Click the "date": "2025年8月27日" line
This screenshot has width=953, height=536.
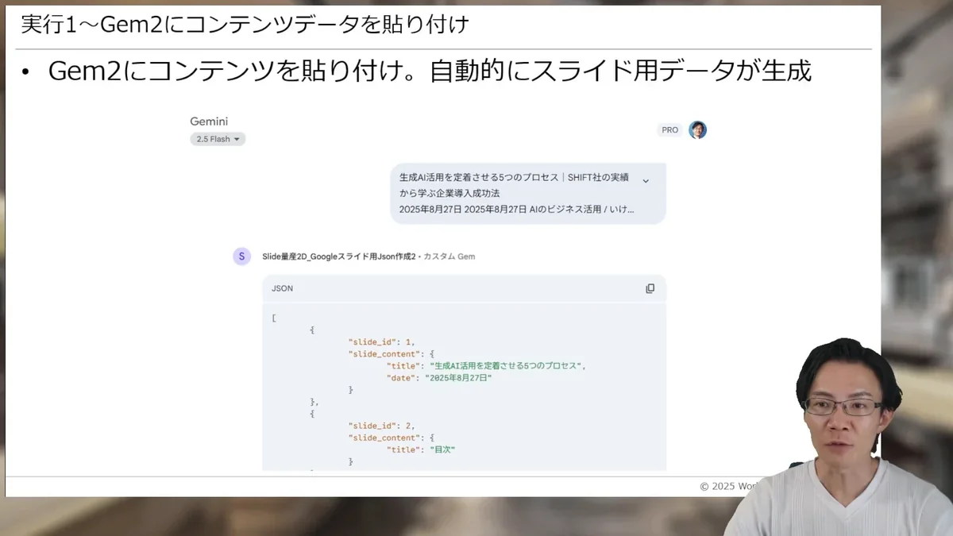pos(439,378)
